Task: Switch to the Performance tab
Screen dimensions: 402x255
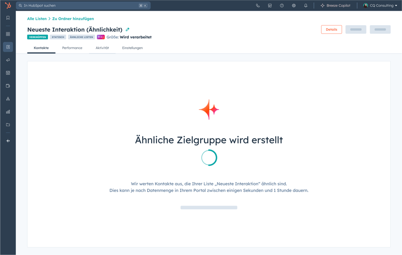Action: pyautogui.click(x=72, y=48)
